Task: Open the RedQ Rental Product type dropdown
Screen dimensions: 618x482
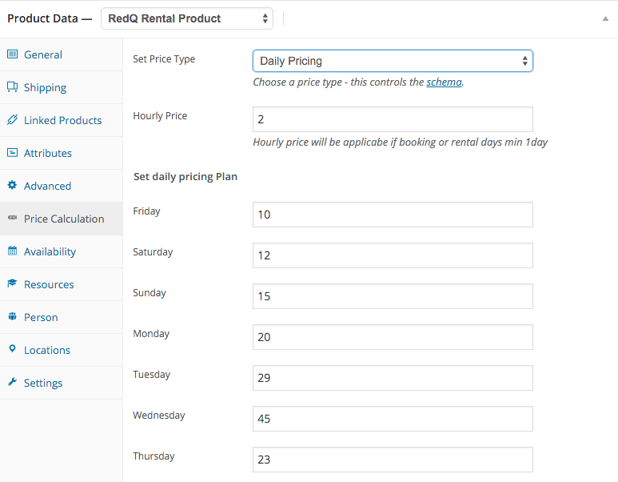Action: pyautogui.click(x=187, y=18)
